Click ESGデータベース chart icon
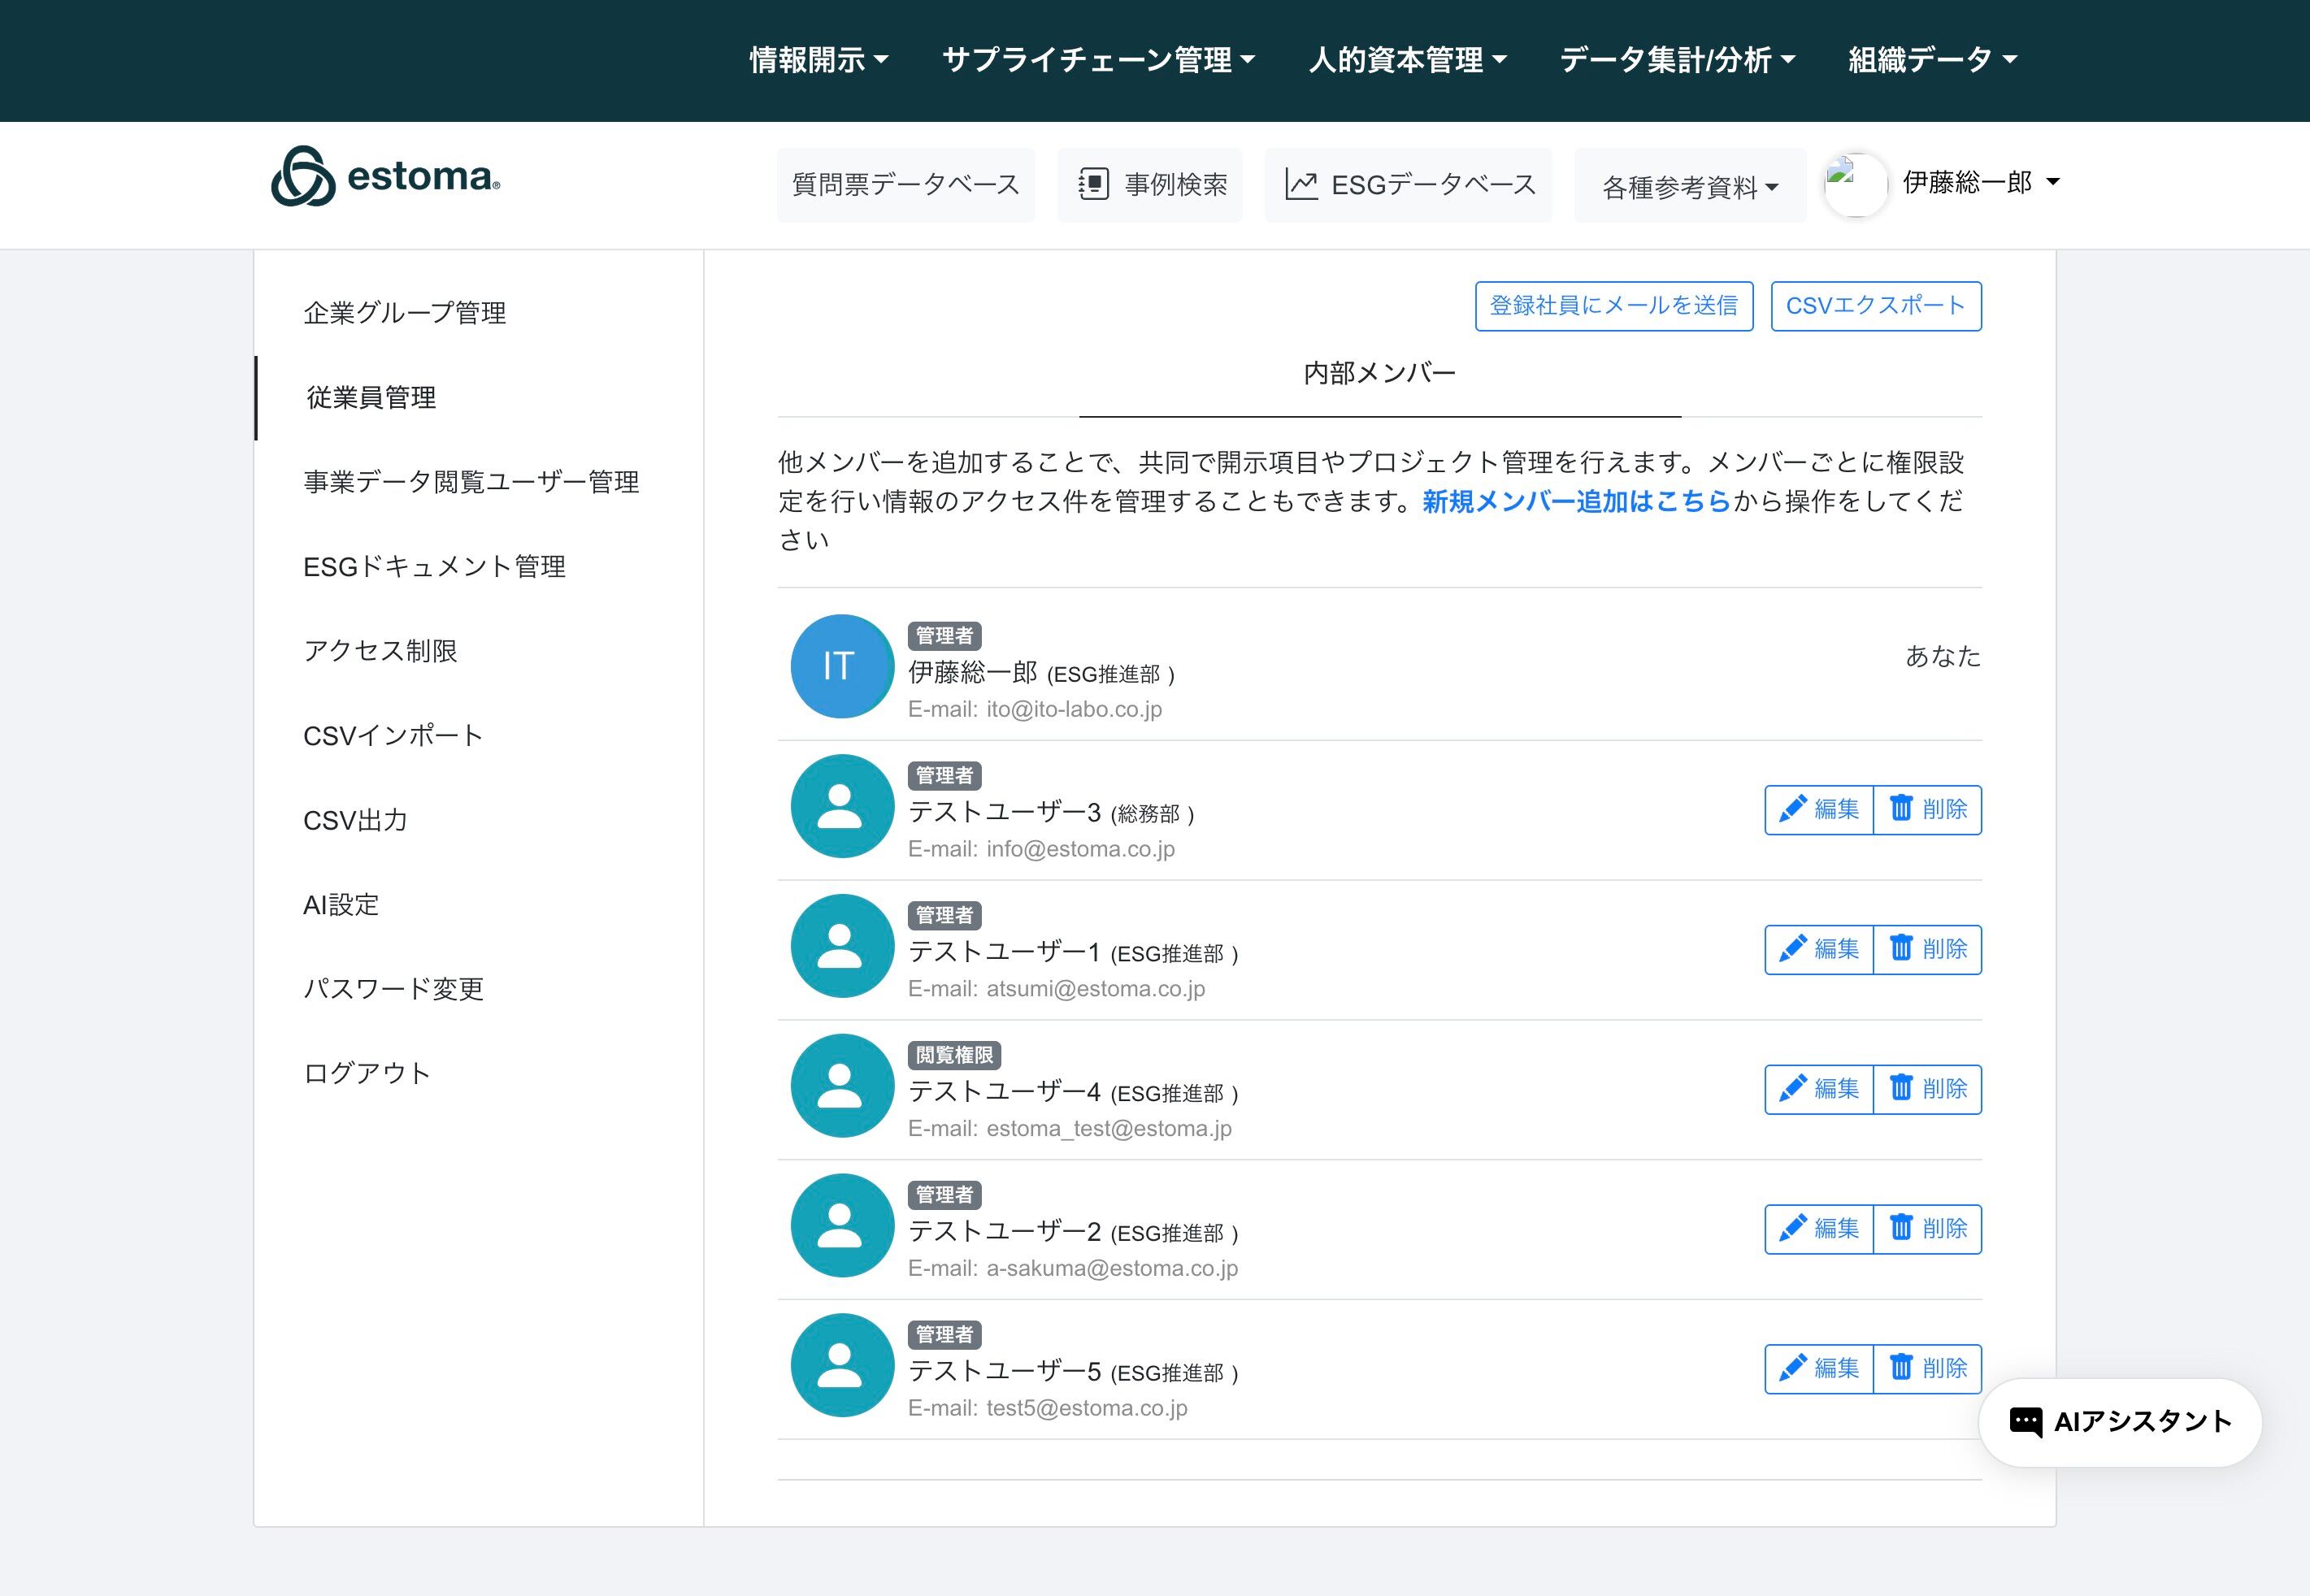 [1300, 185]
